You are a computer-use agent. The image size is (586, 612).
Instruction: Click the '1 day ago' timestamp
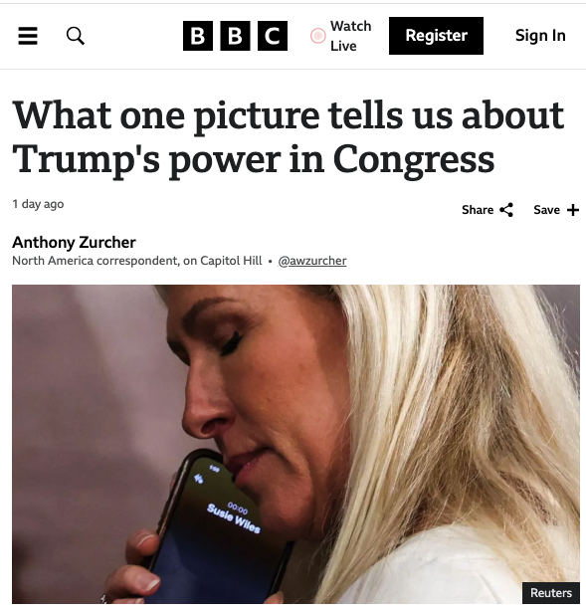(38, 204)
